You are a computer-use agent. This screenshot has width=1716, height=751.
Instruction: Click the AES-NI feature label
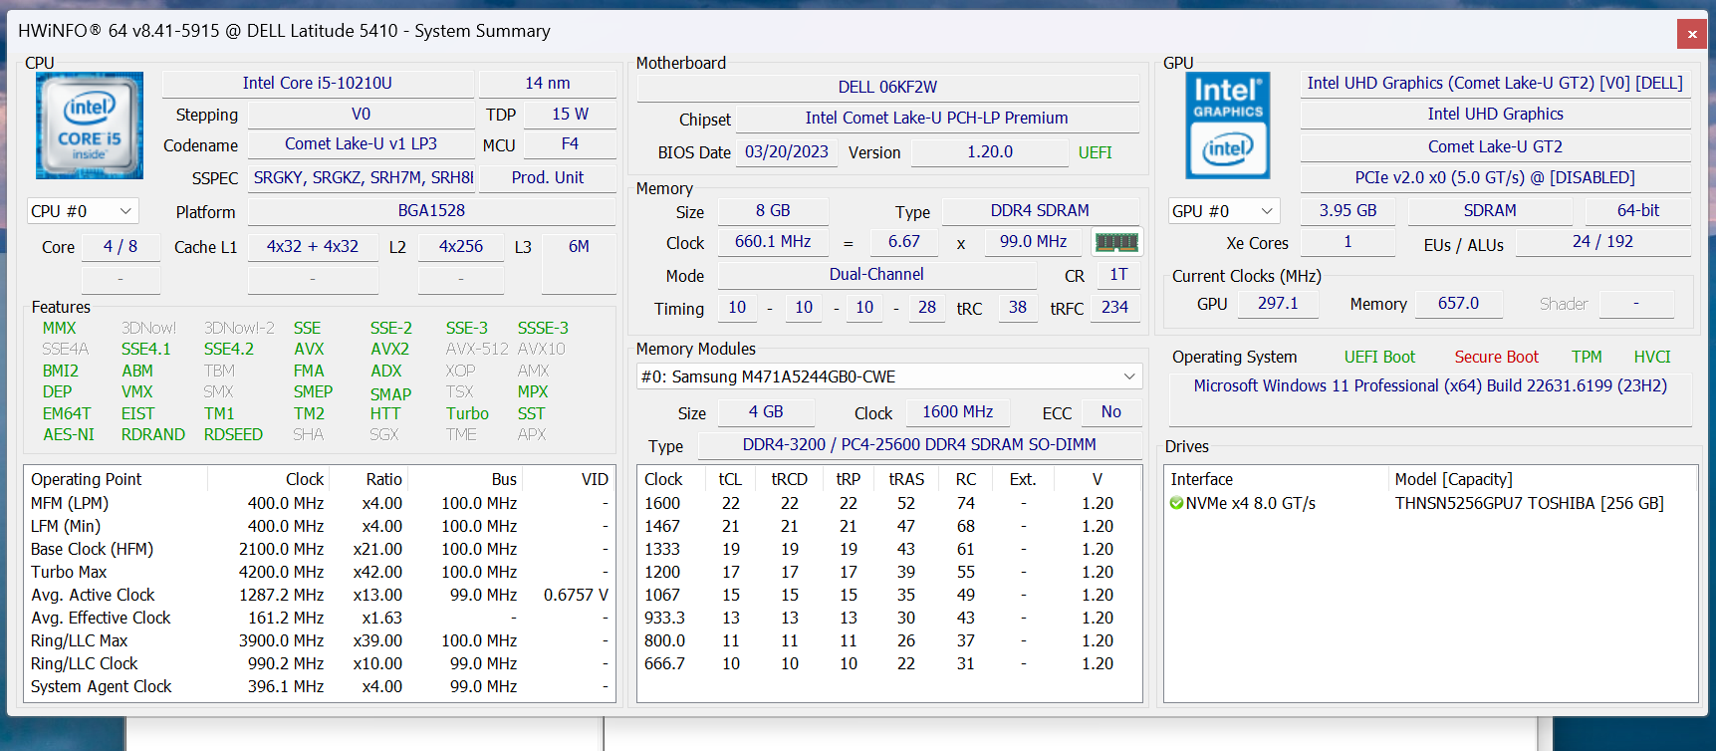pyautogui.click(x=69, y=435)
